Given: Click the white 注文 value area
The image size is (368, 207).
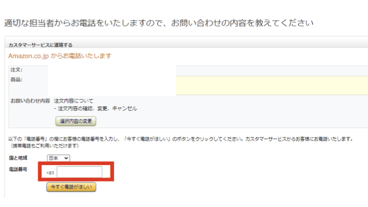Looking at the screenshot, I should pos(112,70).
